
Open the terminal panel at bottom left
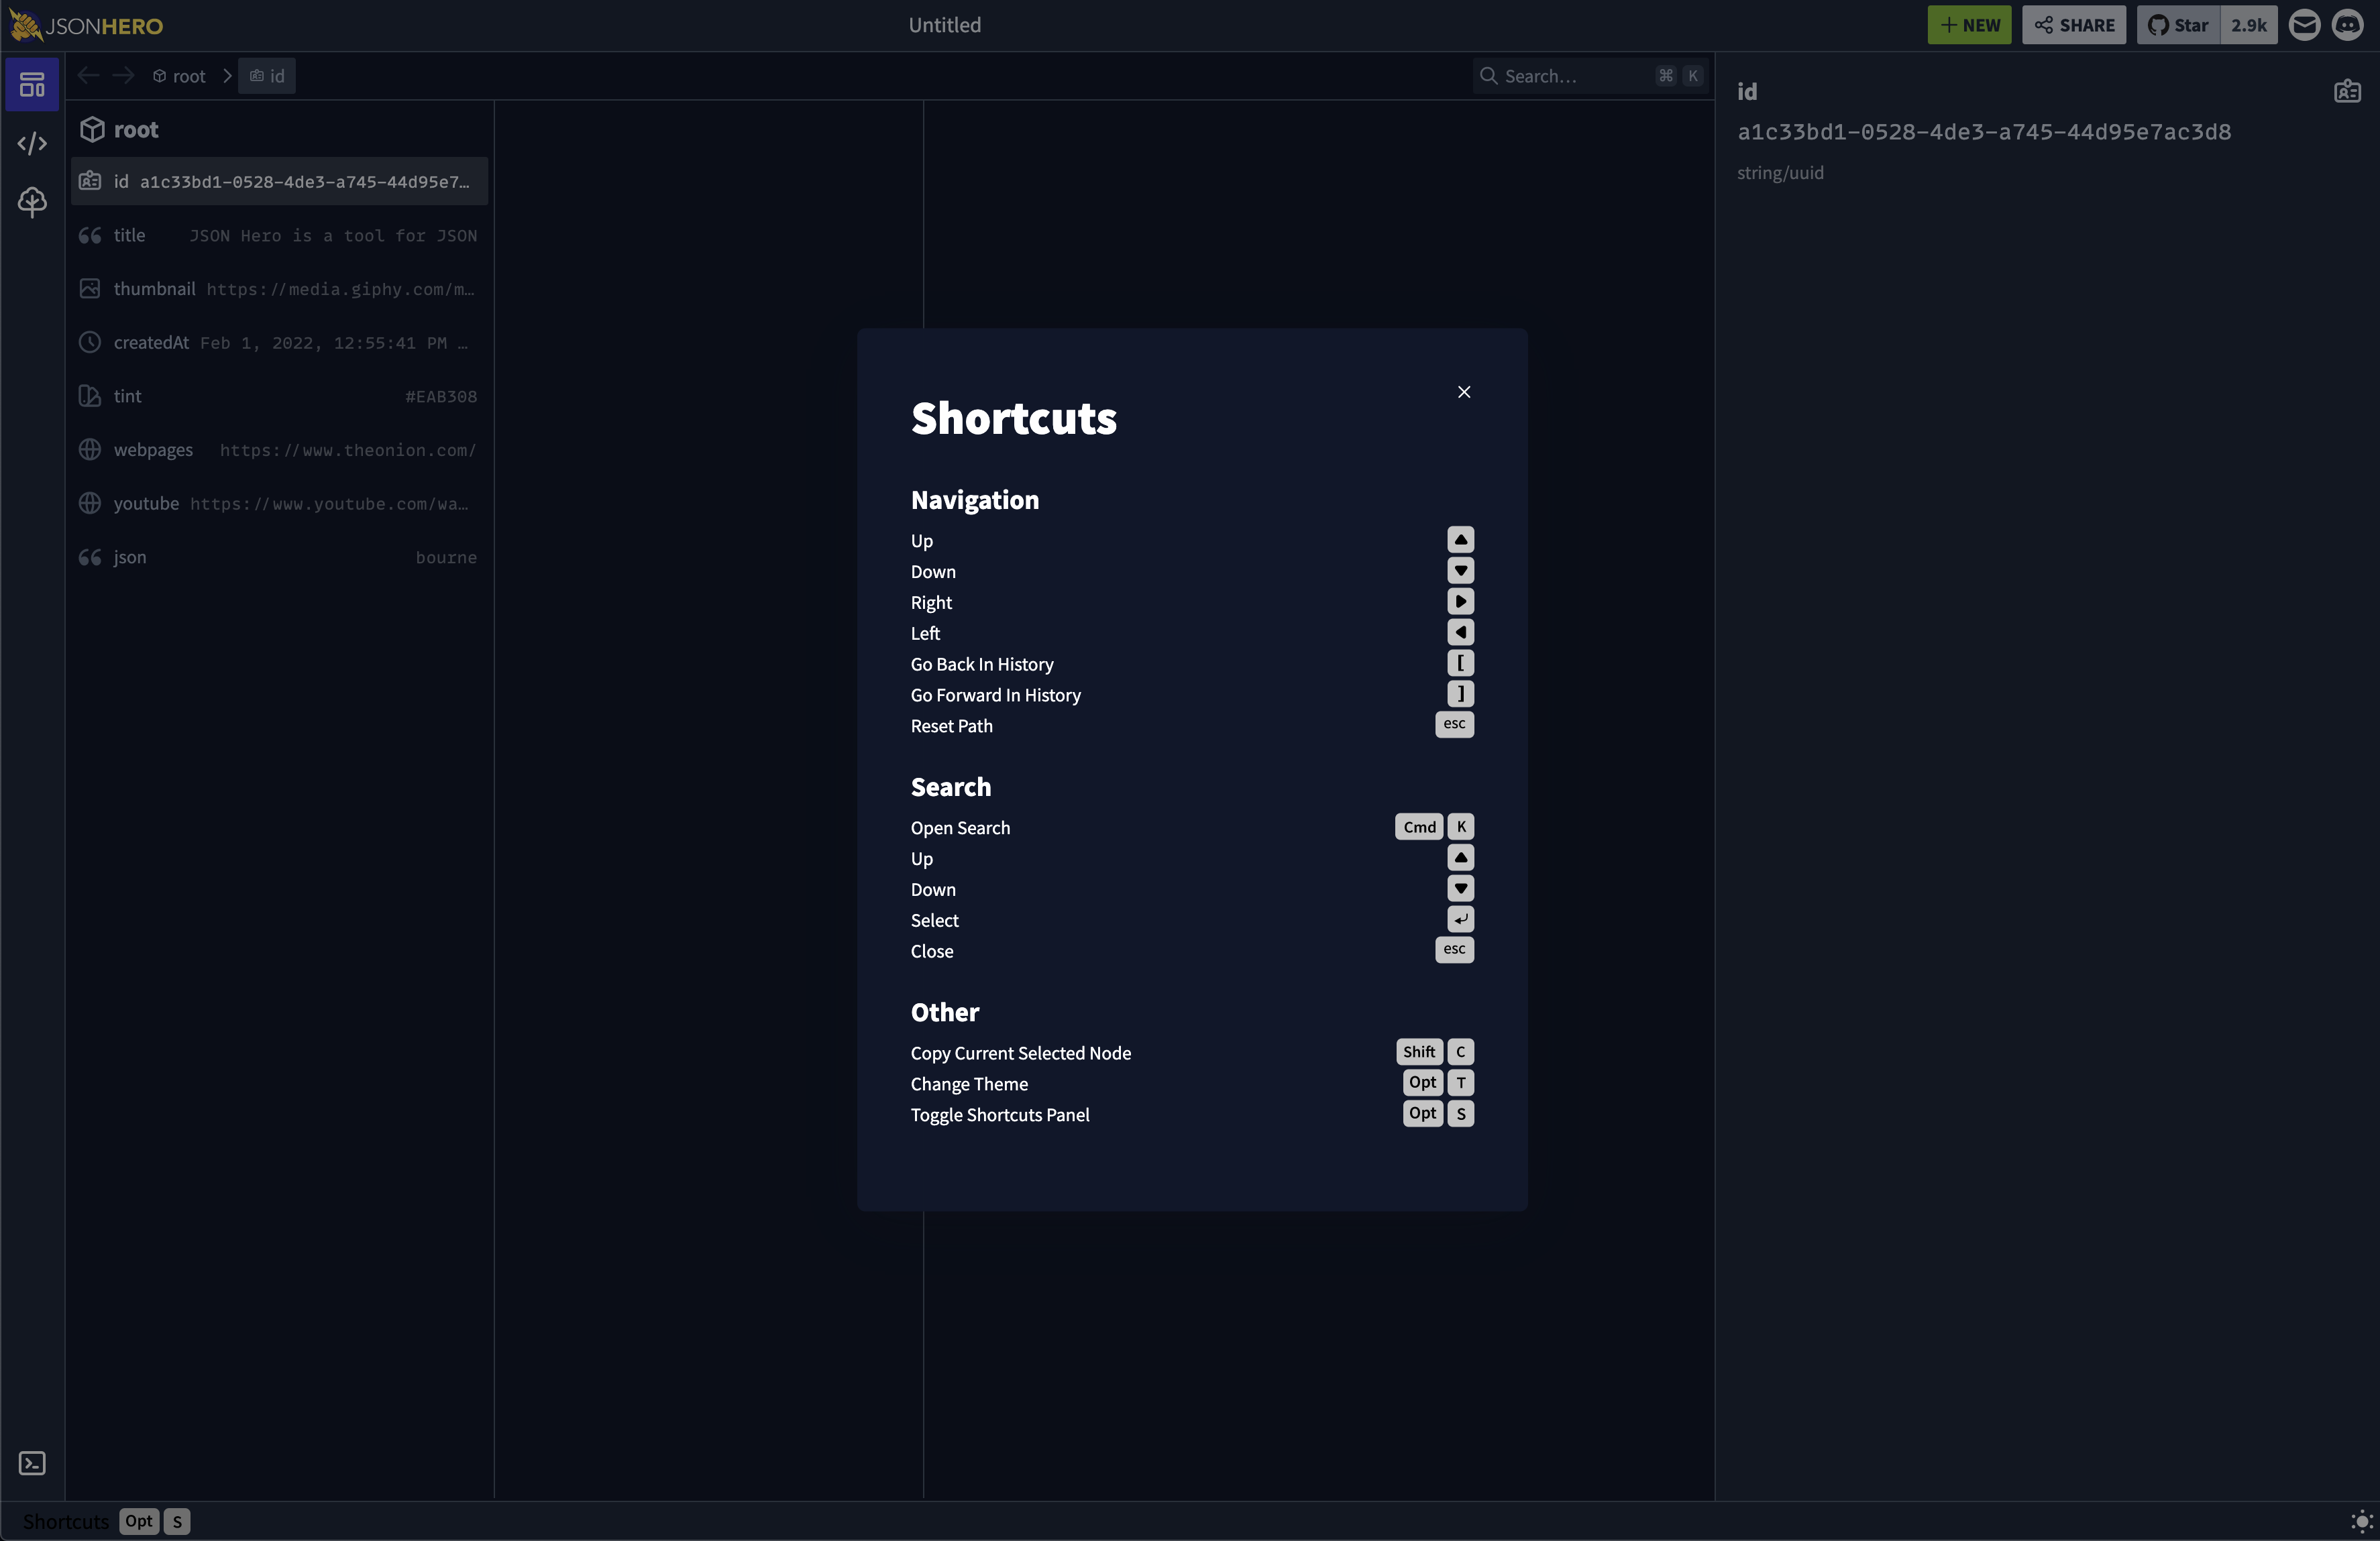[32, 1463]
